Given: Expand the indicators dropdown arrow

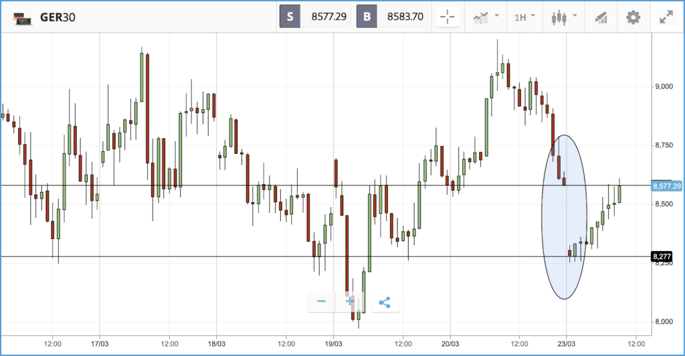Looking at the screenshot, I should click(497, 15).
